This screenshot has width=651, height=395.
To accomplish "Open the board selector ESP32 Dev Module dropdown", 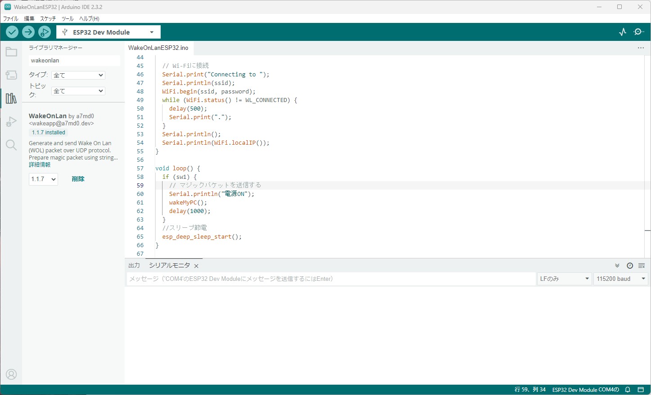I will [x=108, y=32].
